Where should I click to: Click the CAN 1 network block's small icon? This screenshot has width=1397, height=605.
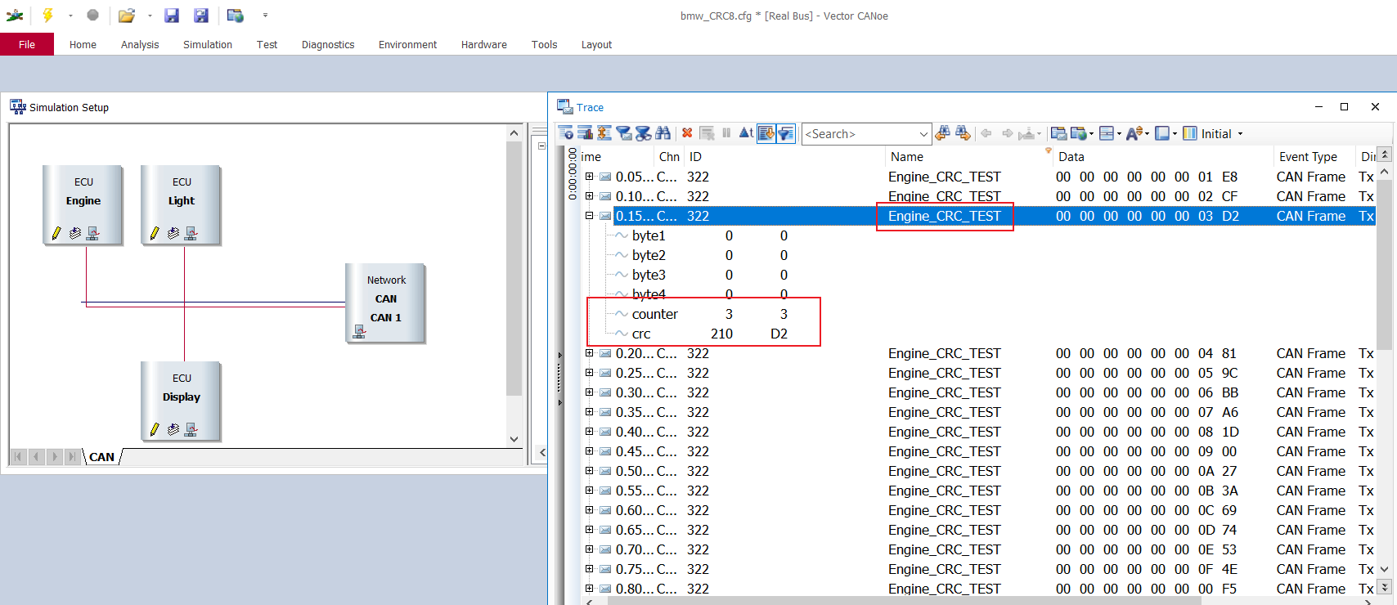coord(359,331)
